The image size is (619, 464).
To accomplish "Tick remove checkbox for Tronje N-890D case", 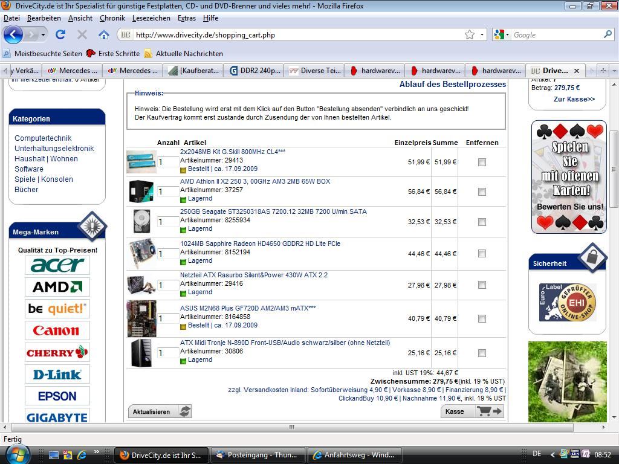I will coord(482,353).
